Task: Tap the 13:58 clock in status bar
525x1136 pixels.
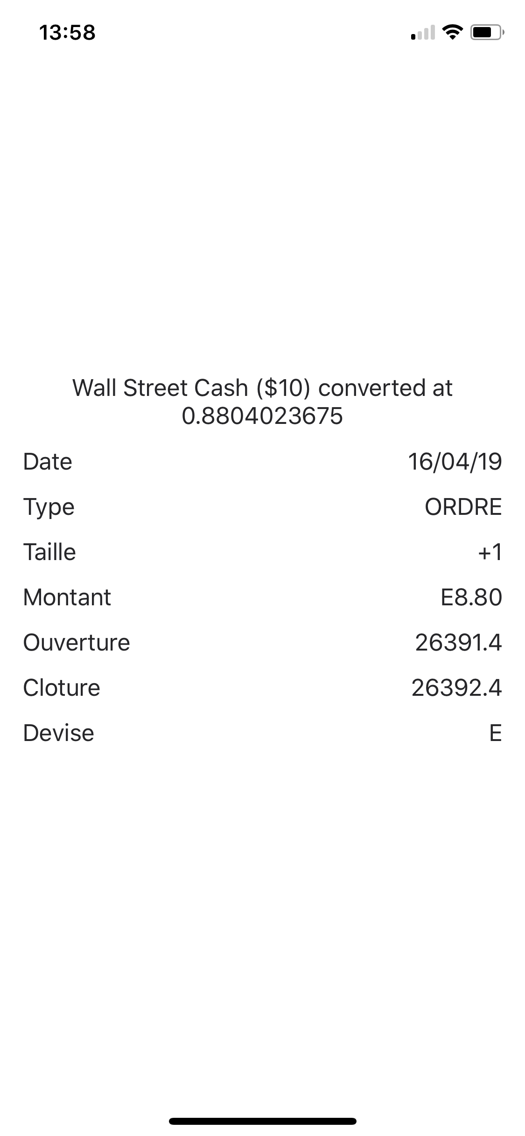Action: point(68,33)
